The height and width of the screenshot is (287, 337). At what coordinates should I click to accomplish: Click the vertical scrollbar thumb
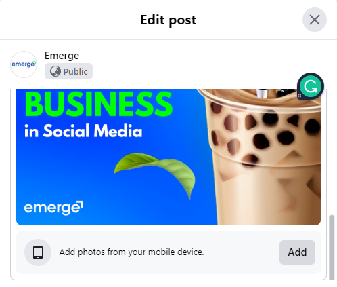[332, 248]
